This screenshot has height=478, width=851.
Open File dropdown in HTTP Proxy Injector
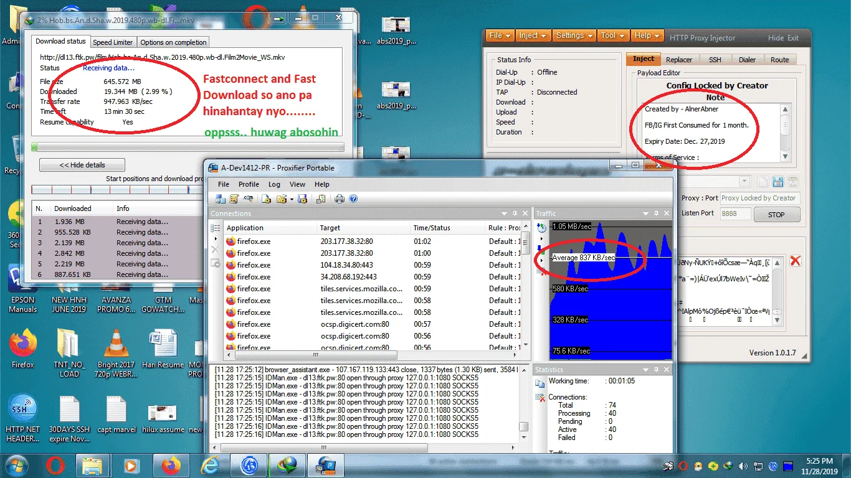[500, 35]
